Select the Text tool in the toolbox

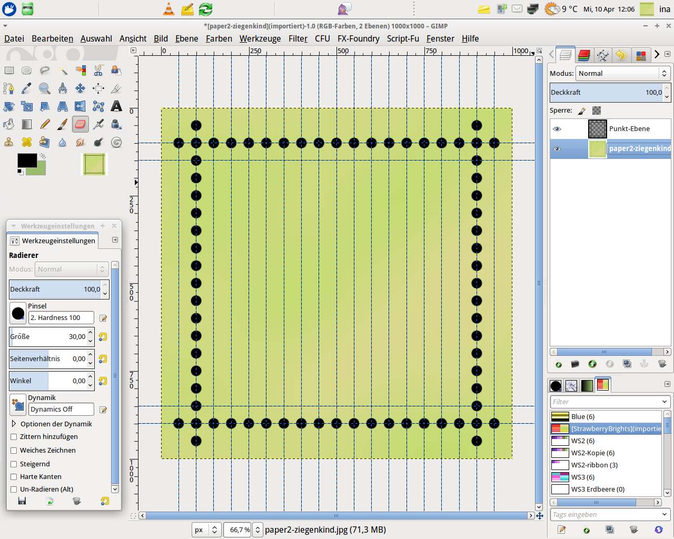[x=116, y=106]
